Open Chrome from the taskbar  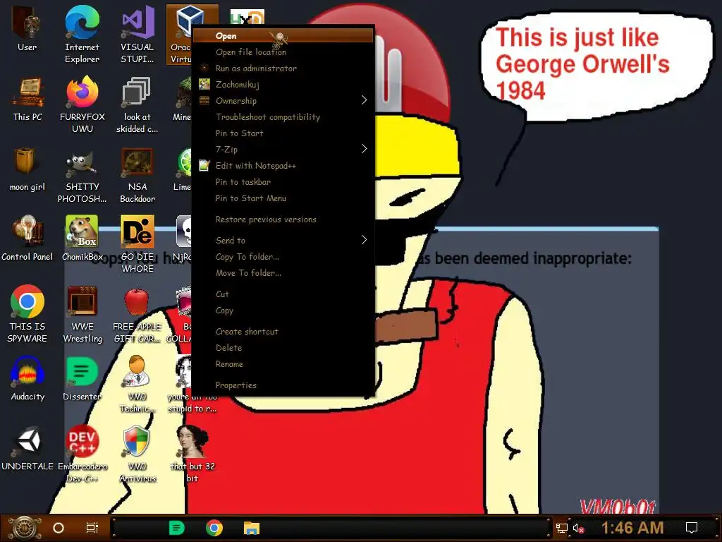tap(214, 528)
